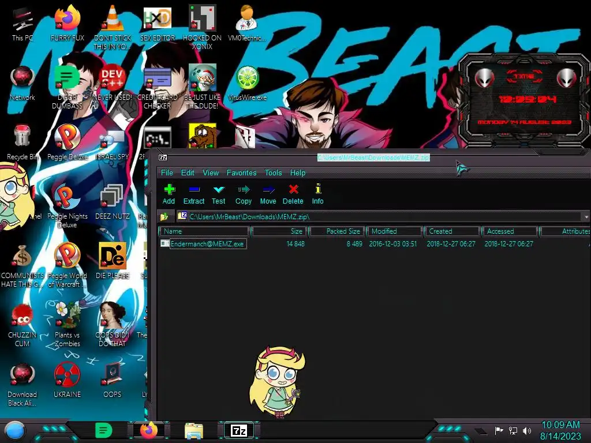The height and width of the screenshot is (443, 591).
Task: Select the VM0Technic desktop icon
Action: [x=247, y=24]
